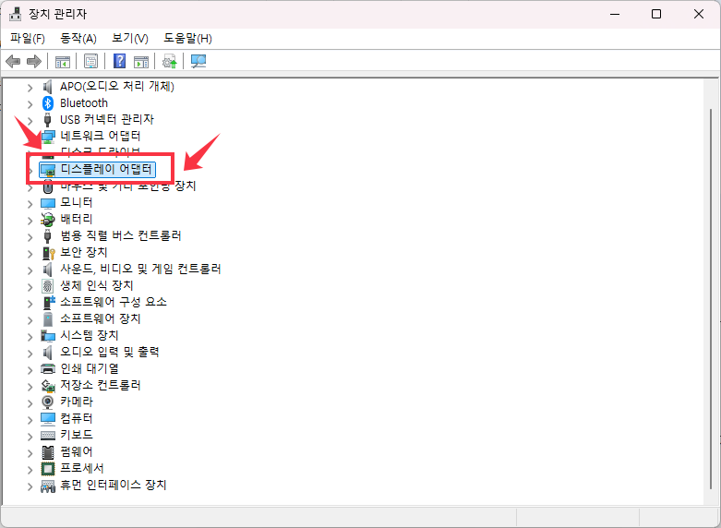Click the icon beside 휴먼 인터페이스 장치

(48, 486)
